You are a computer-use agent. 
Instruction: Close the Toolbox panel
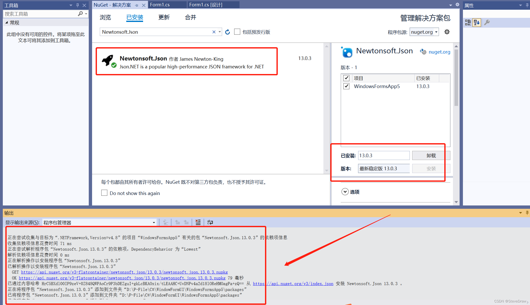coord(84,5)
